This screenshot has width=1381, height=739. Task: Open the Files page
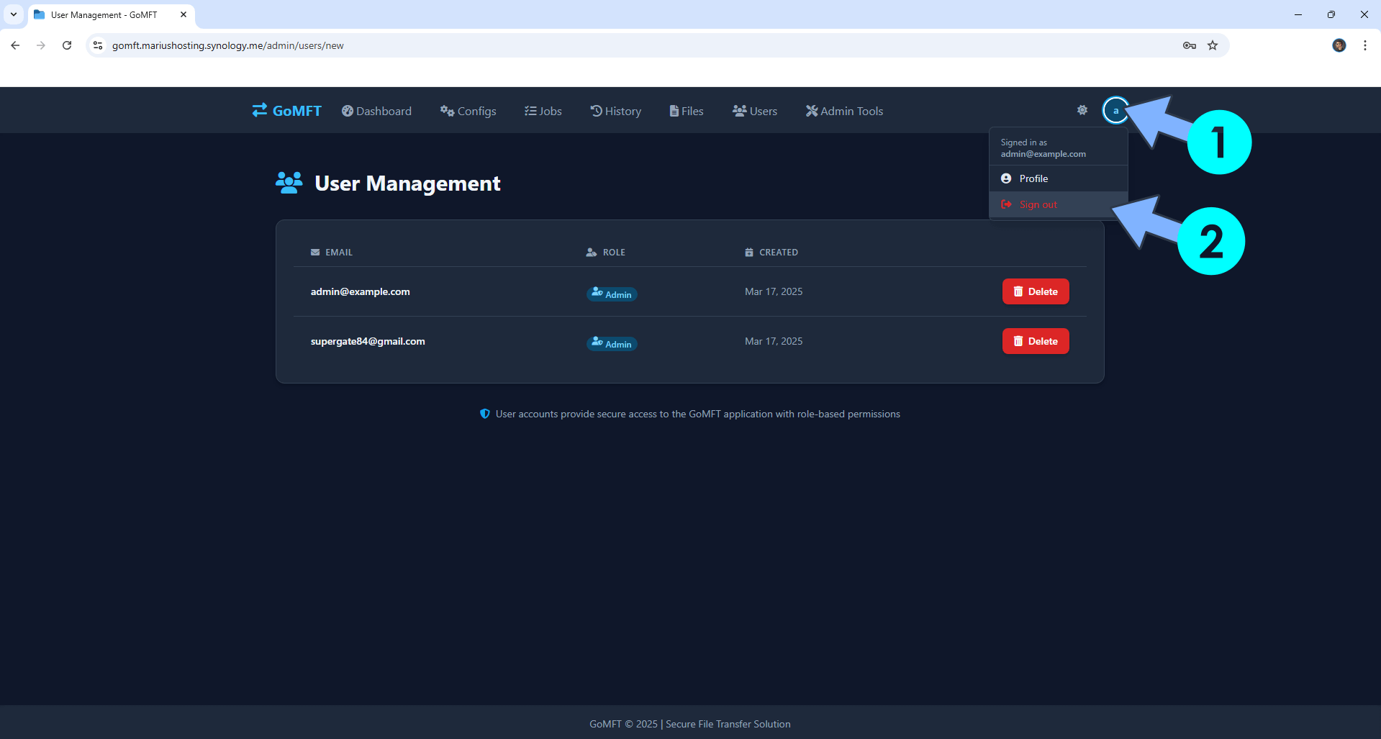pyautogui.click(x=687, y=111)
